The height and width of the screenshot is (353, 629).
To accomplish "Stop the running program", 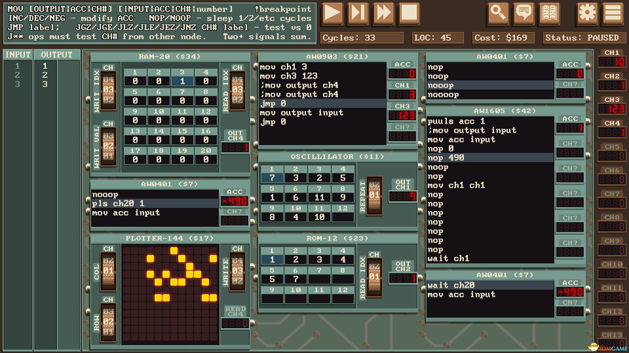I will 409,14.
